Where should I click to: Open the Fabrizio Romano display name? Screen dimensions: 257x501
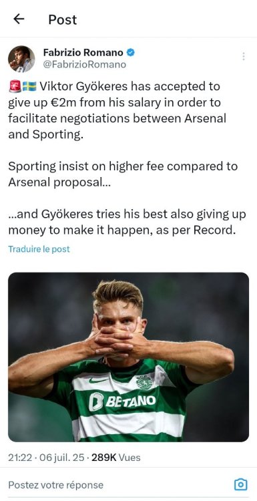83,52
